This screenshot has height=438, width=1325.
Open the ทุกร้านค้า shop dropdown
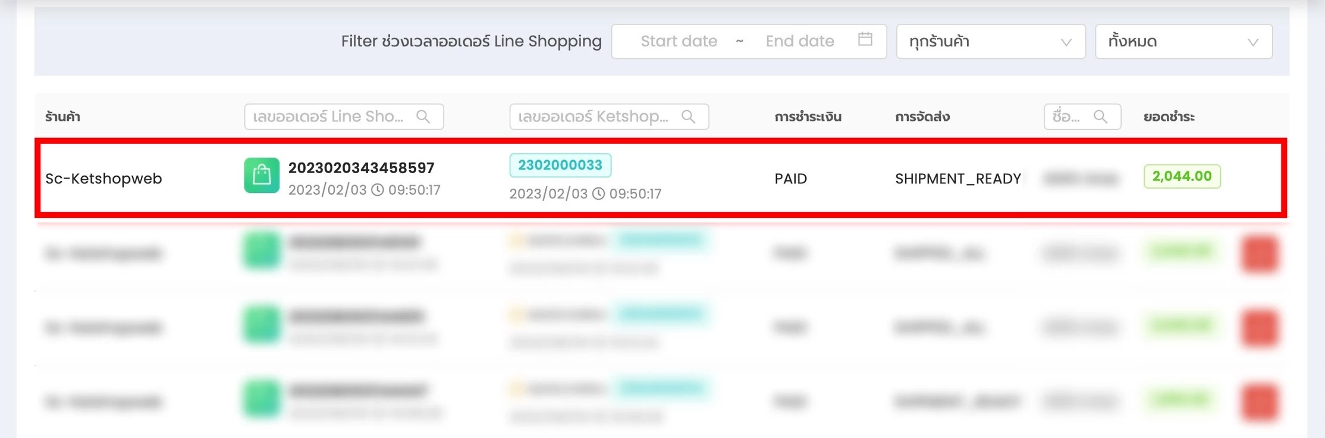point(990,42)
